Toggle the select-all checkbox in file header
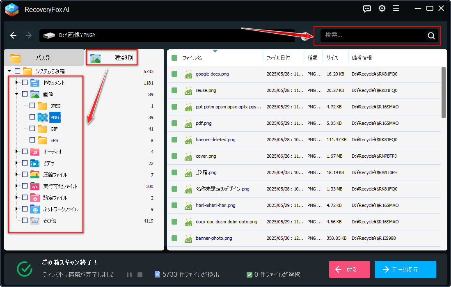 click(174, 58)
